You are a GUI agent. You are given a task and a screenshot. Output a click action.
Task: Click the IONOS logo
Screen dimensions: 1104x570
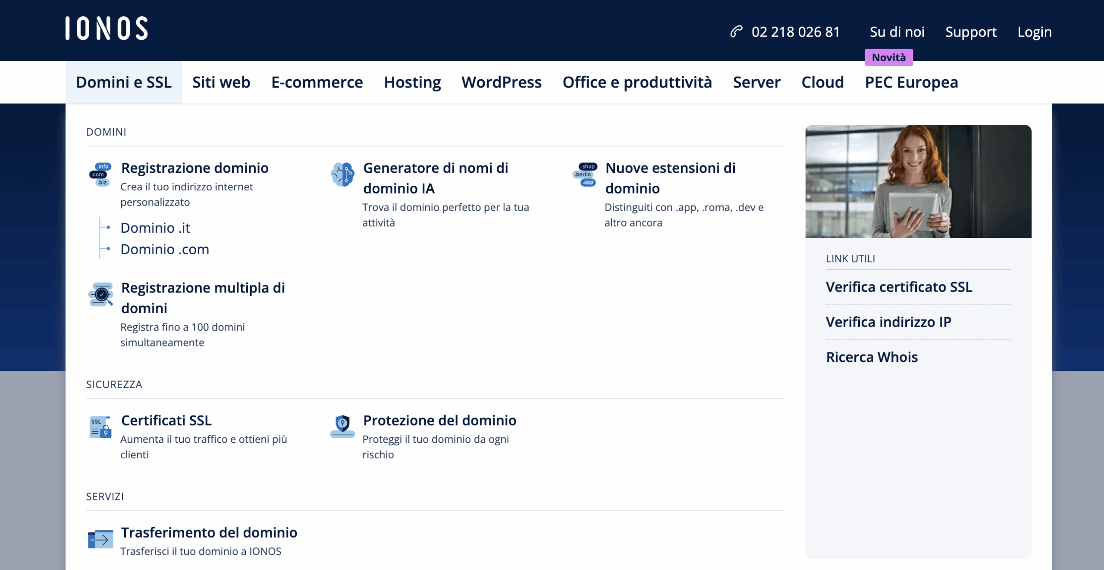click(x=107, y=28)
